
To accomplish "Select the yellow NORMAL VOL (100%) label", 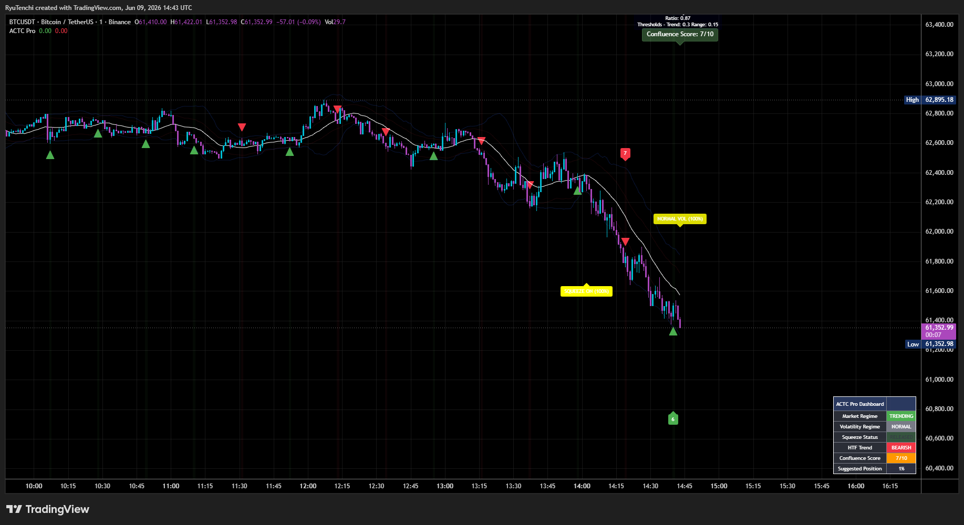I will (x=680, y=219).
